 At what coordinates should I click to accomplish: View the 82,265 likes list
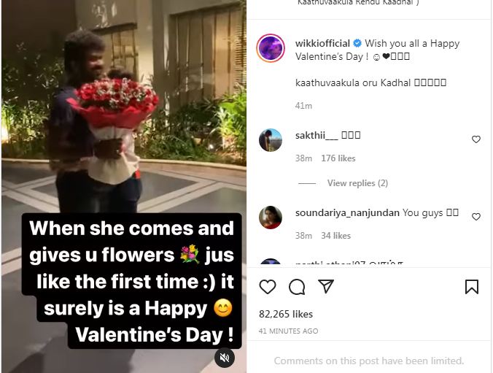point(286,314)
